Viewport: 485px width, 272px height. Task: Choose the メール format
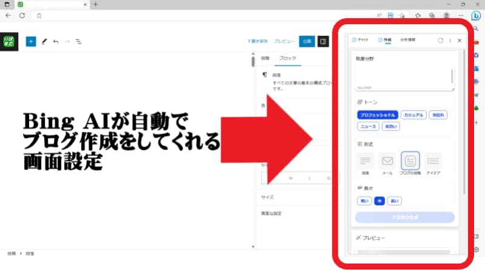click(387, 164)
